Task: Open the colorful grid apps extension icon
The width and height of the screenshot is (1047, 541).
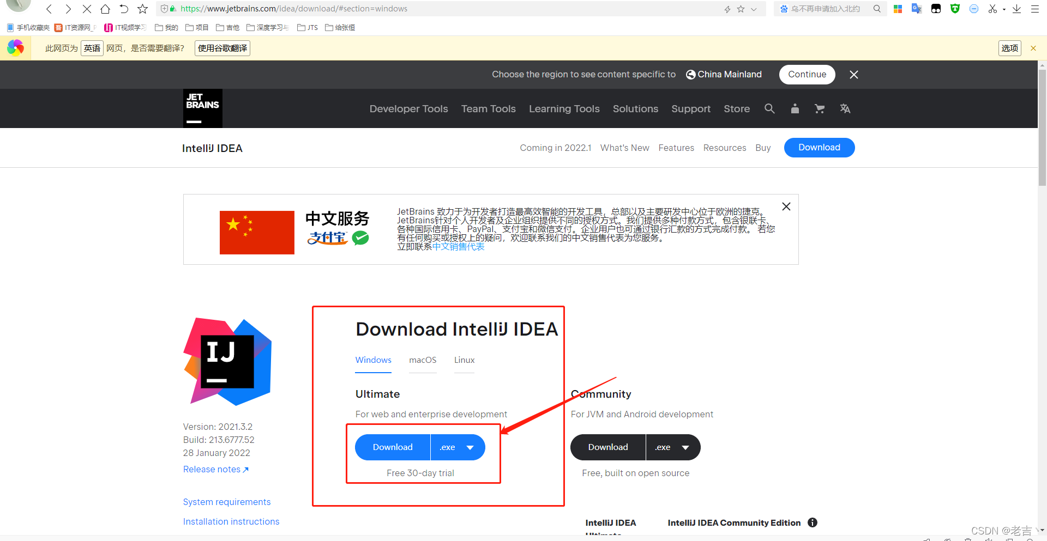Action: (x=898, y=9)
